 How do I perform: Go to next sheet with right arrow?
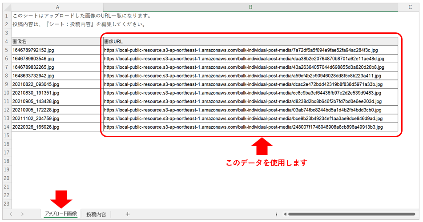click(x=22, y=214)
